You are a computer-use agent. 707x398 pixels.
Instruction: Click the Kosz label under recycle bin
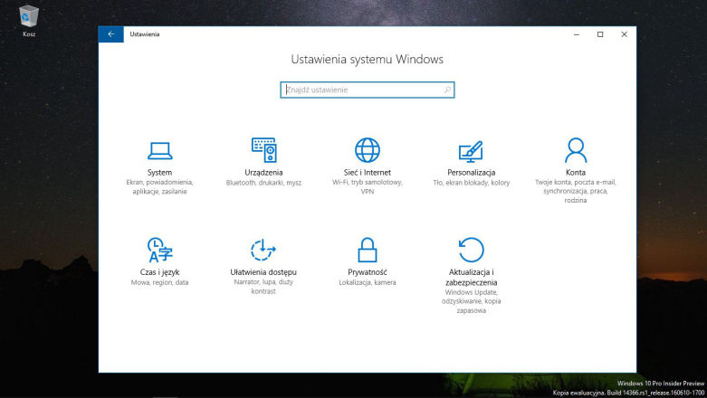29,34
